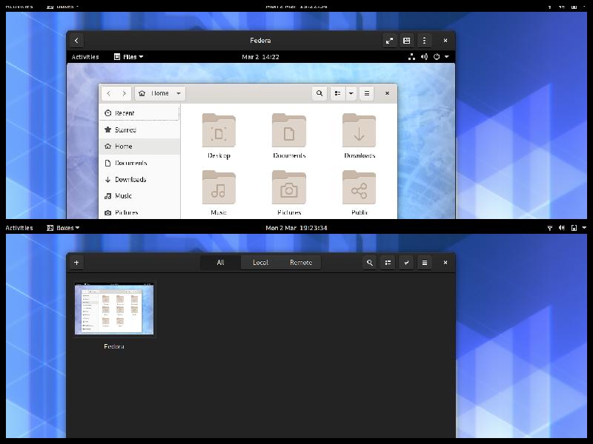Expand view options arrow in Files toolbar
The image size is (593, 444).
click(351, 93)
